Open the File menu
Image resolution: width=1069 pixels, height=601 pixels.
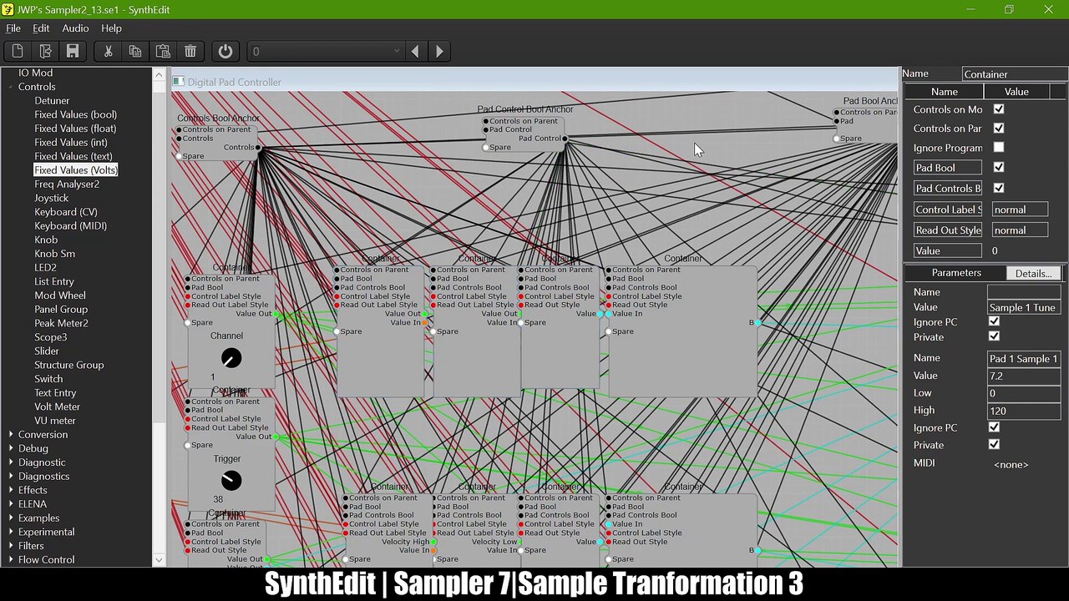pos(13,28)
